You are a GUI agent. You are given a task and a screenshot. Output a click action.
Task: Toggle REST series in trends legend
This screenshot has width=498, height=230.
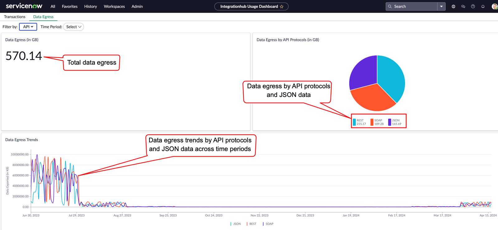pyautogui.click(x=251, y=224)
